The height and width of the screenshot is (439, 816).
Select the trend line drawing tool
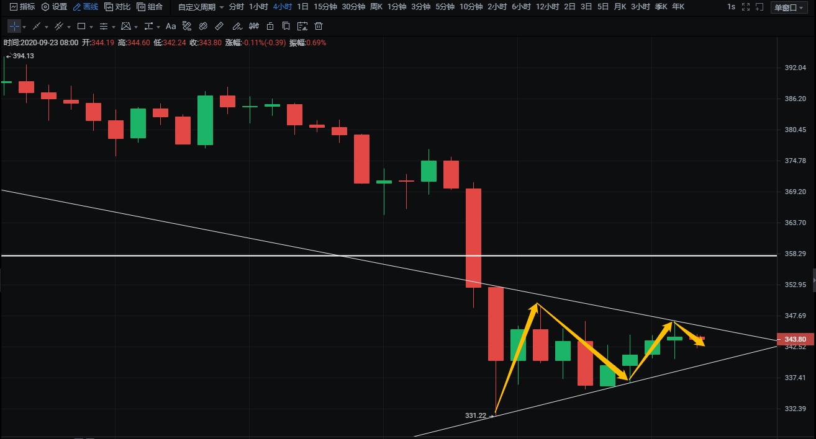point(37,27)
